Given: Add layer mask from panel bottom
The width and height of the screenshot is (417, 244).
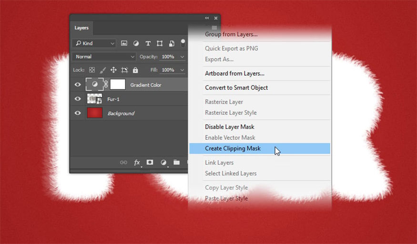Looking at the screenshot, I should coord(150,163).
